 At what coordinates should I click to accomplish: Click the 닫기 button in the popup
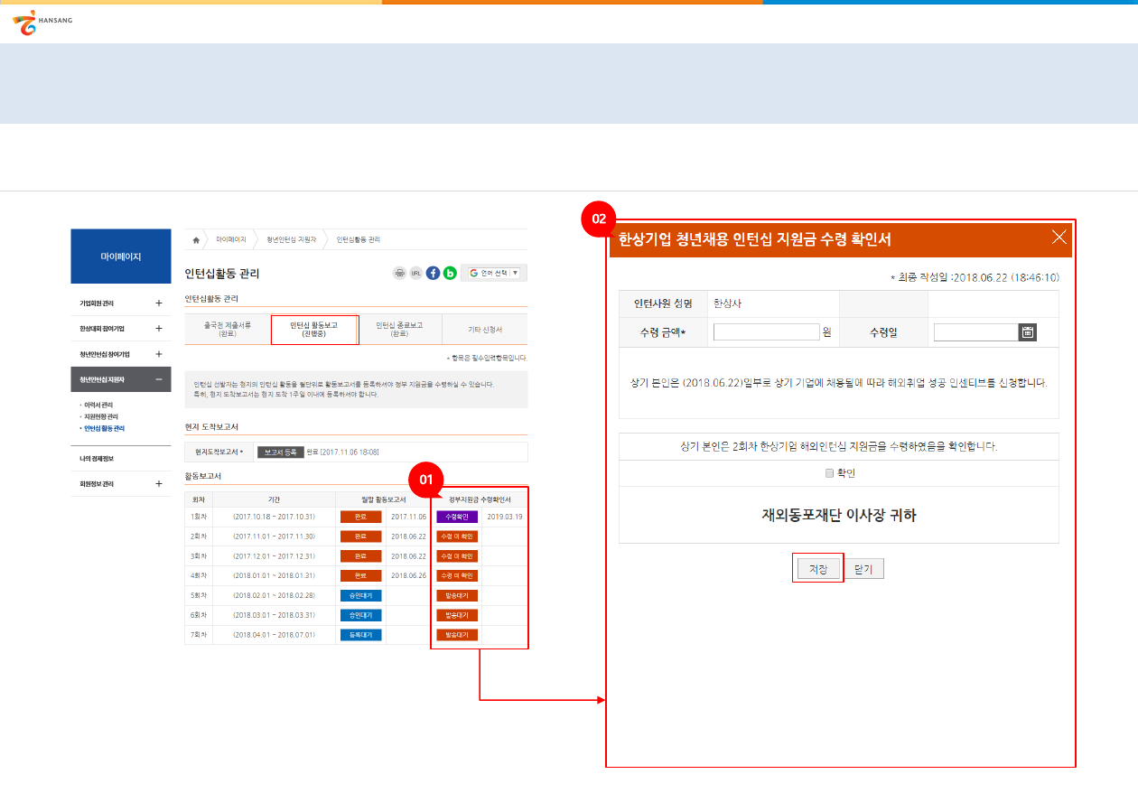point(863,569)
